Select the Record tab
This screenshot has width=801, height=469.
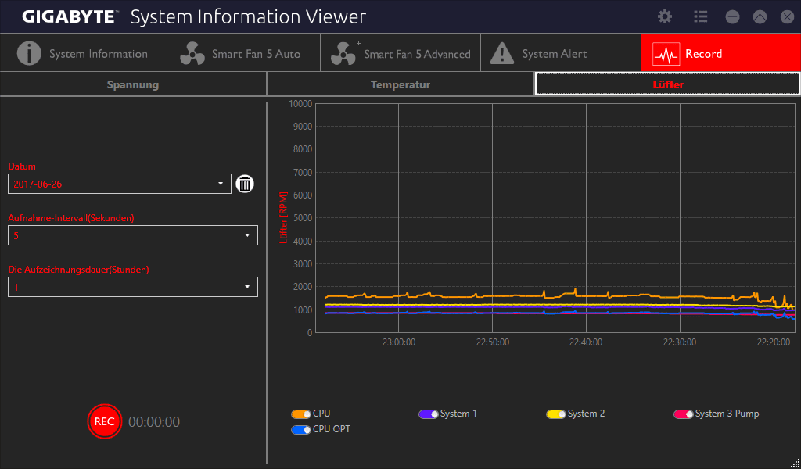pos(720,52)
